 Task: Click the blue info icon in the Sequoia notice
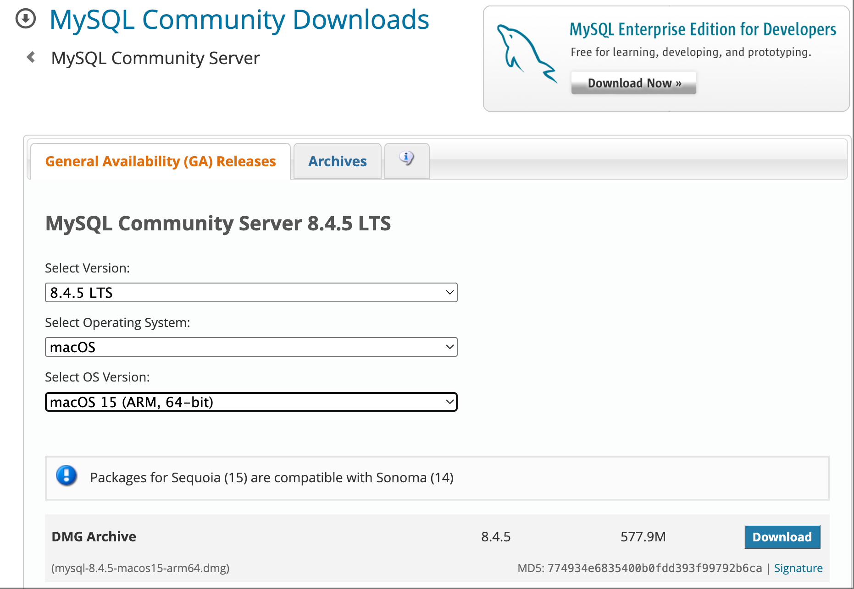pyautogui.click(x=66, y=476)
